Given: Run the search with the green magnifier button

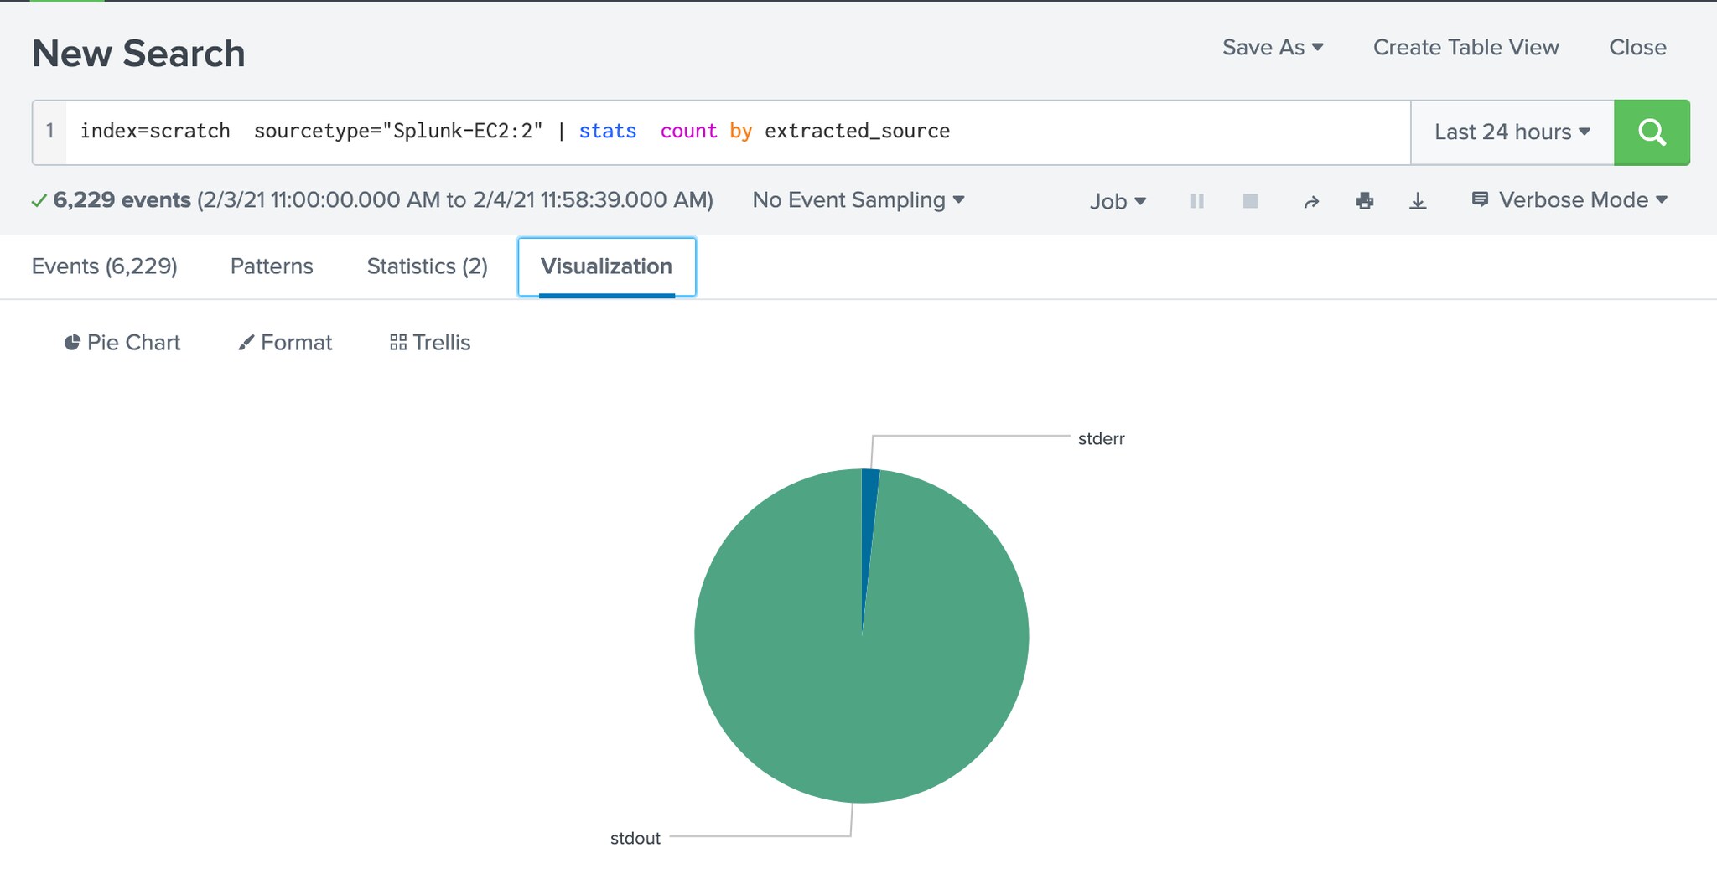Looking at the screenshot, I should (1651, 132).
